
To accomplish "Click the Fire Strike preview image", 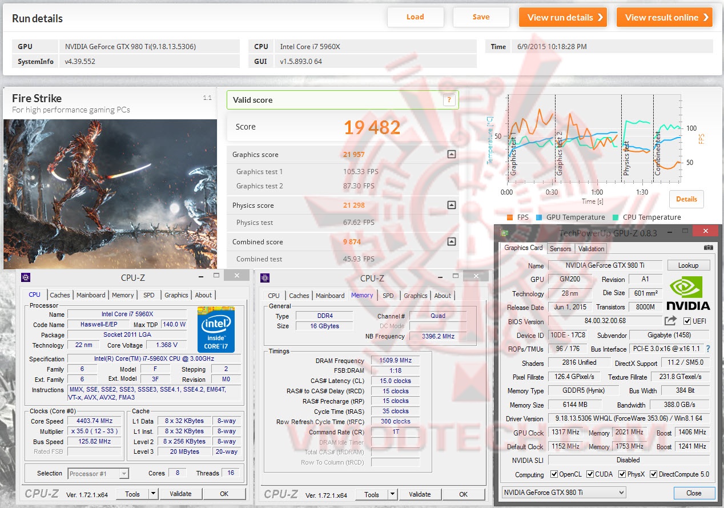I will coord(110,194).
